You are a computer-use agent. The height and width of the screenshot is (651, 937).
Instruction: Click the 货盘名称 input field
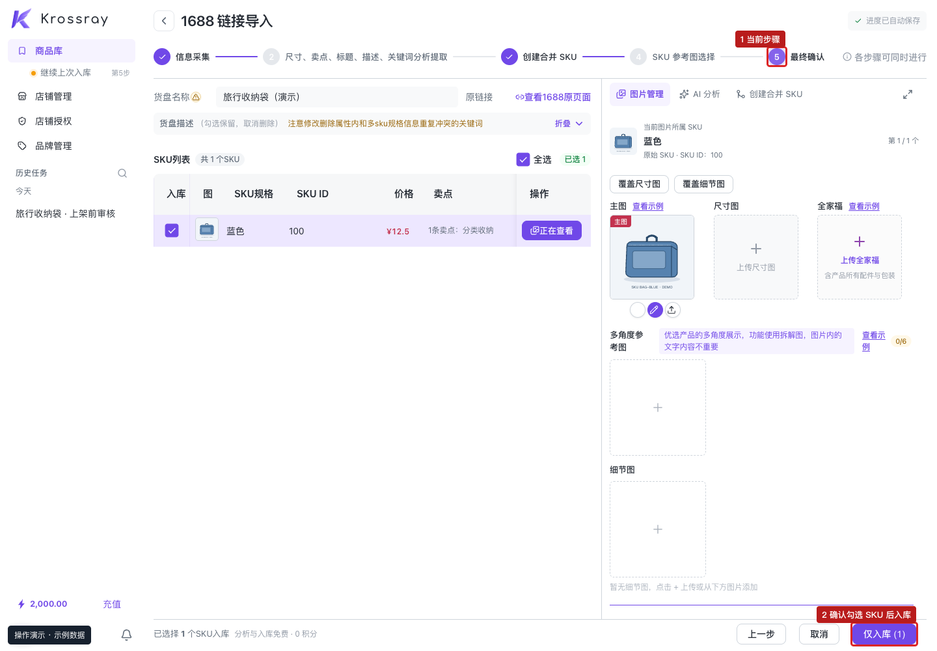pyautogui.click(x=337, y=97)
